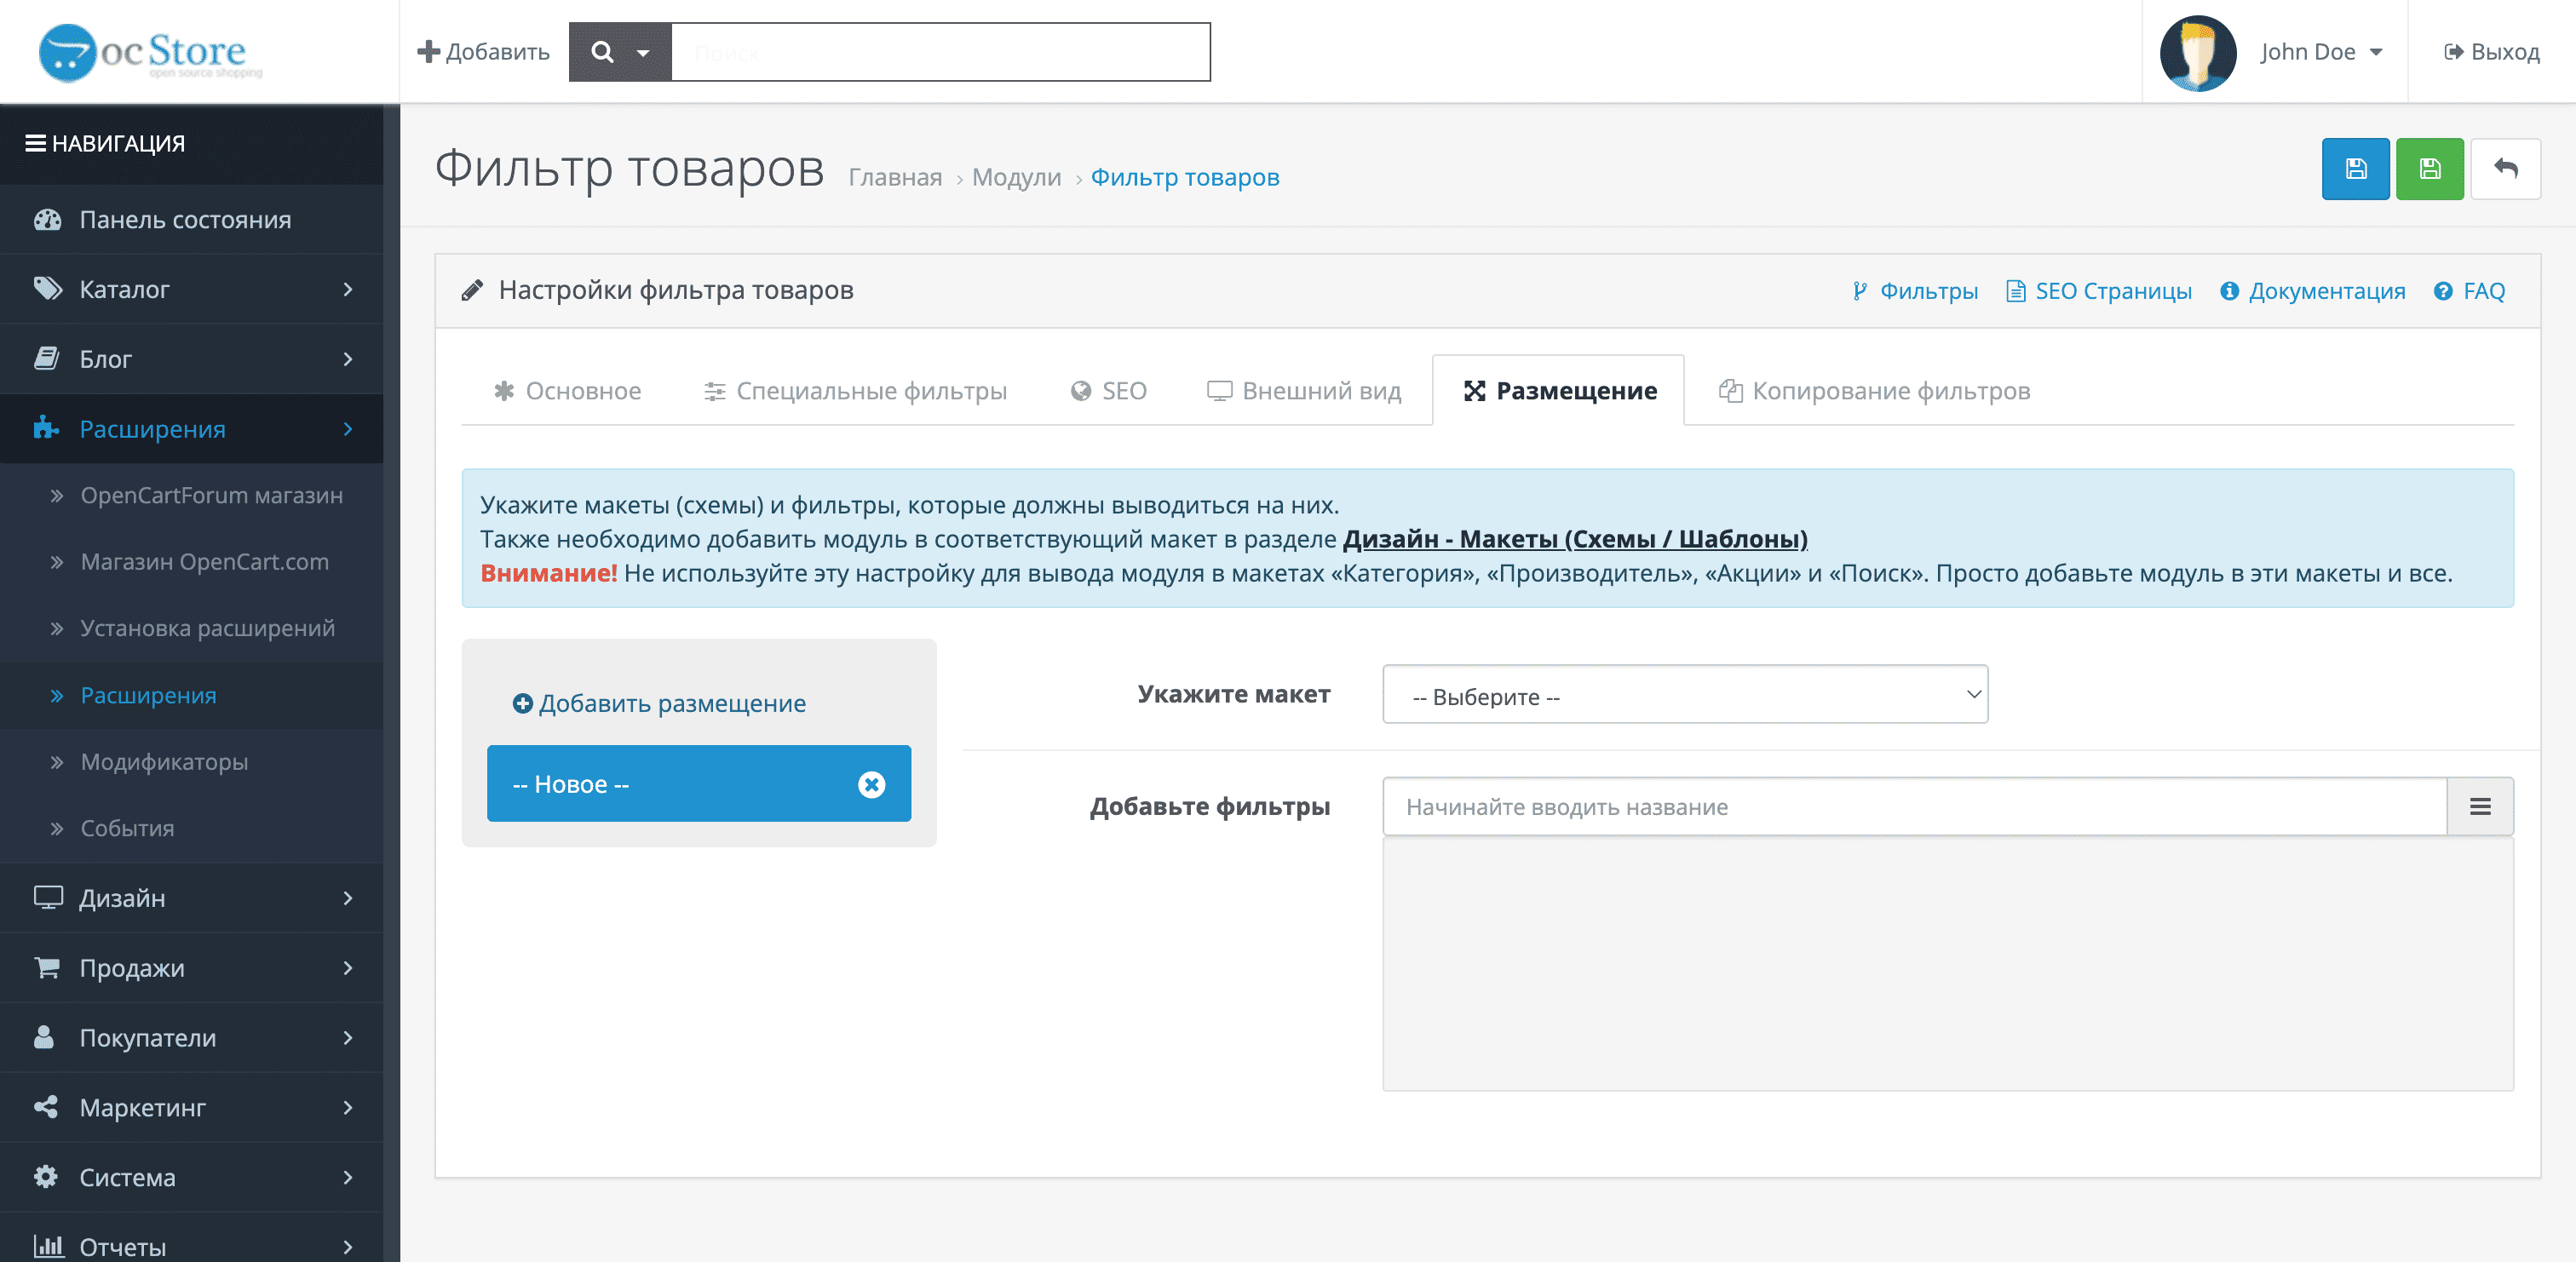
Task: Open the Укажите макет dropdown
Action: point(1685,695)
